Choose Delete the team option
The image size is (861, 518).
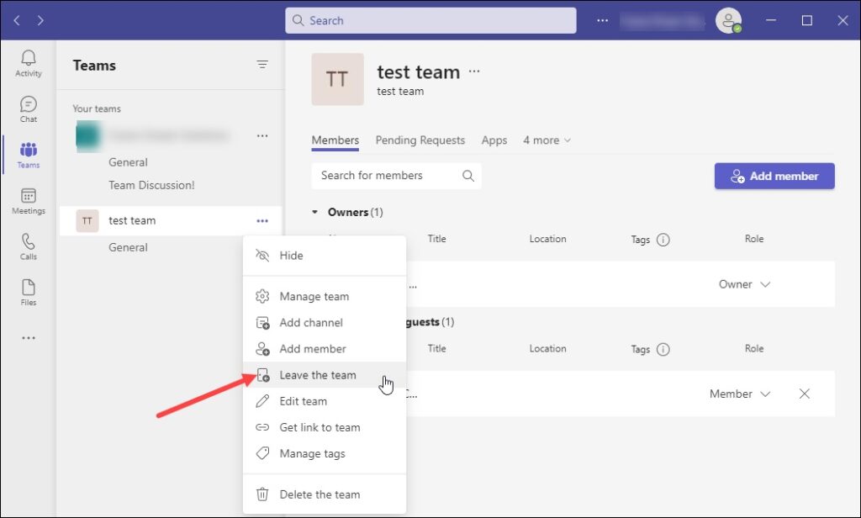[x=320, y=494]
